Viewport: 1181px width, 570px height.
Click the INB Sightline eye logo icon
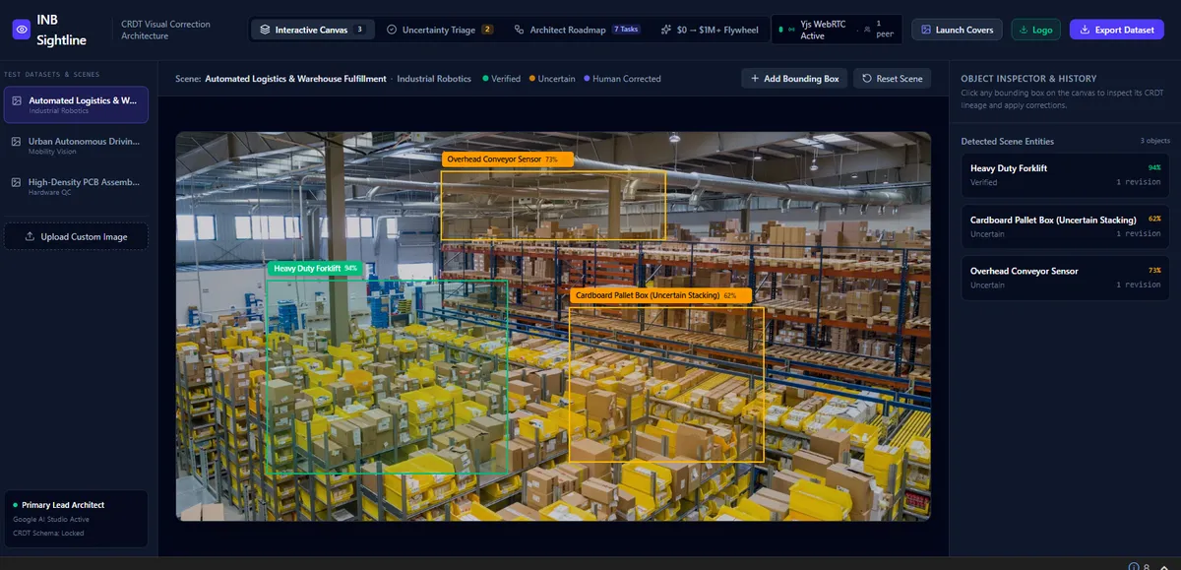pyautogui.click(x=21, y=30)
